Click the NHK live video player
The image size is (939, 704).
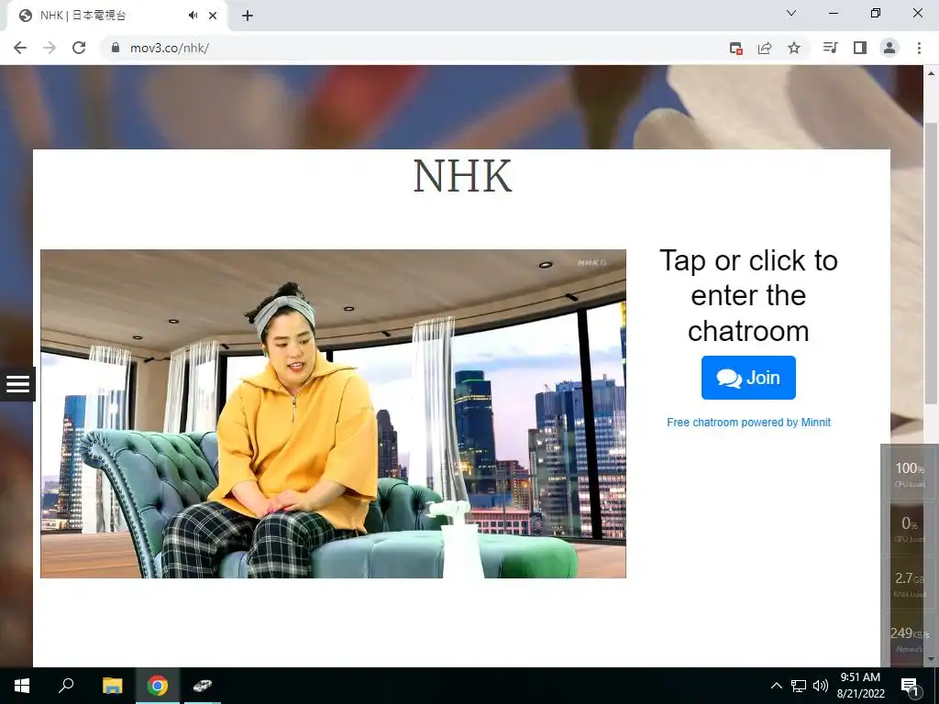click(333, 413)
